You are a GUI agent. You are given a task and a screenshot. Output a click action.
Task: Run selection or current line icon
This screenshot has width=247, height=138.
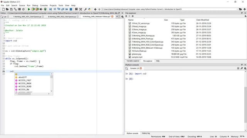click(x=41, y=9)
